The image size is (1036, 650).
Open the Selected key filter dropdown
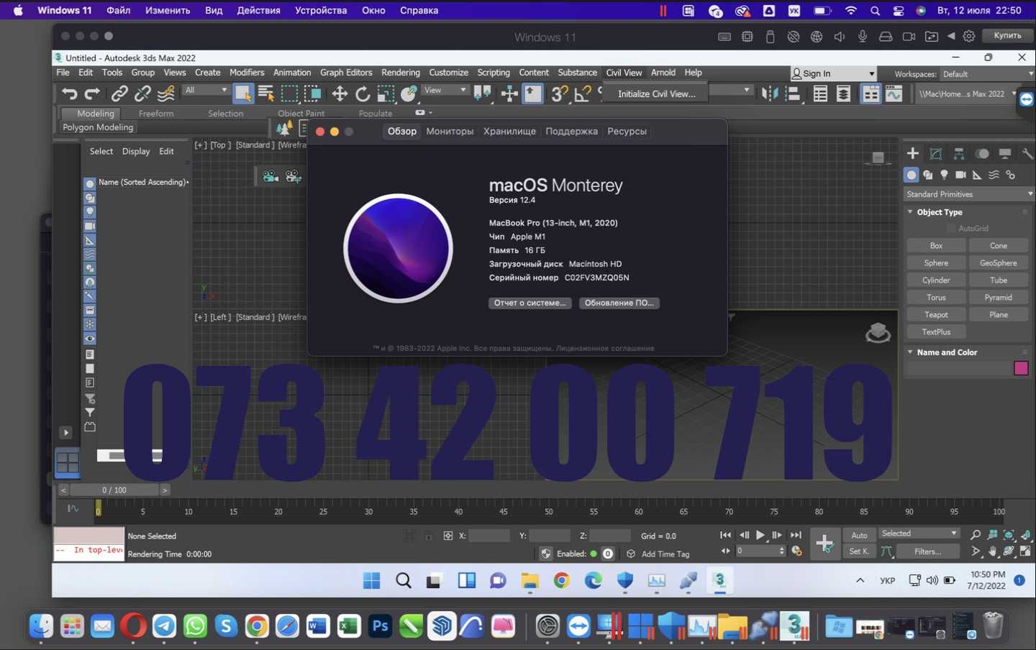tap(919, 534)
